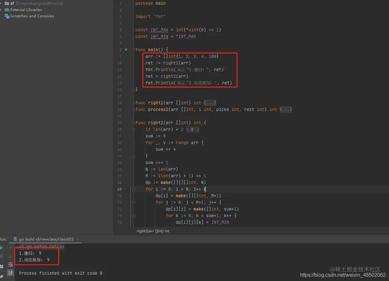Click INT_MAX in the const declaration on line 5
Image resolution: width=389 pixels, height=281 pixels.
coord(159,30)
